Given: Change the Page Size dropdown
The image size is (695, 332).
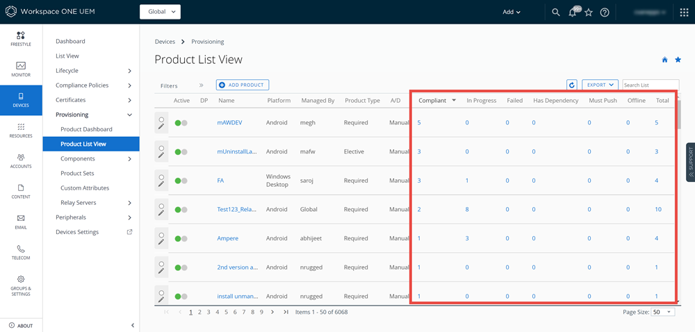Looking at the screenshot, I should click(x=662, y=312).
